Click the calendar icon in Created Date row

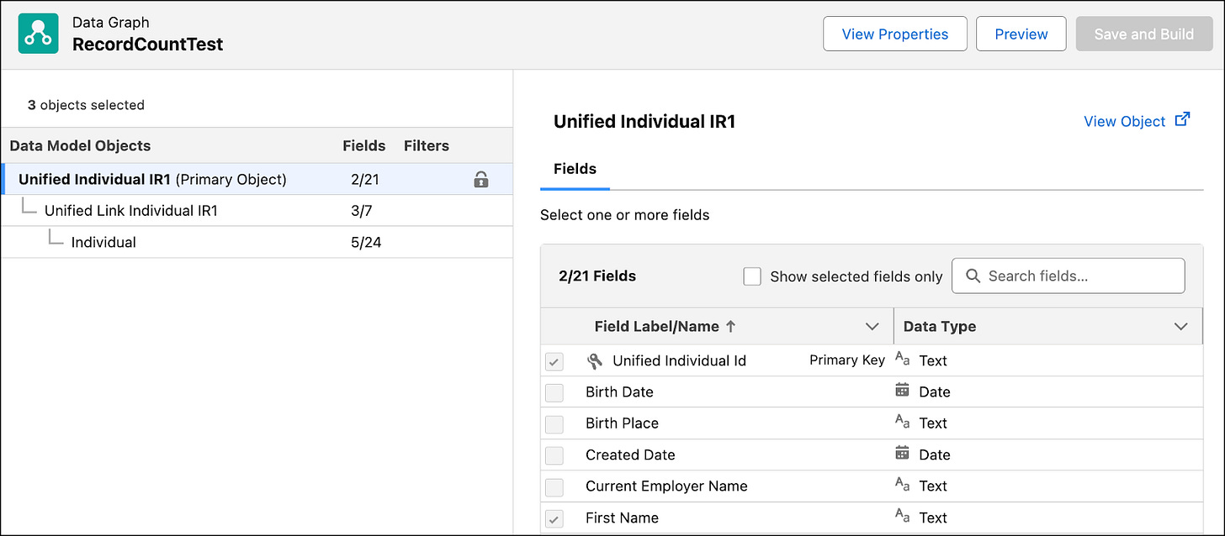click(x=902, y=454)
